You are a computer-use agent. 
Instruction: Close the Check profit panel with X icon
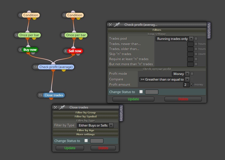click(110, 25)
